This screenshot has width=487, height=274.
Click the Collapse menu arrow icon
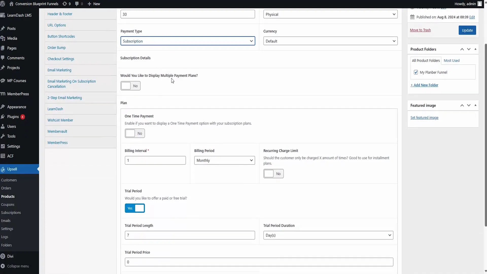[3, 266]
